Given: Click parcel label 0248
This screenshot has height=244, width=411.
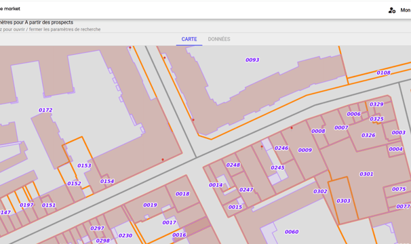Looking at the screenshot, I should coord(233,165).
